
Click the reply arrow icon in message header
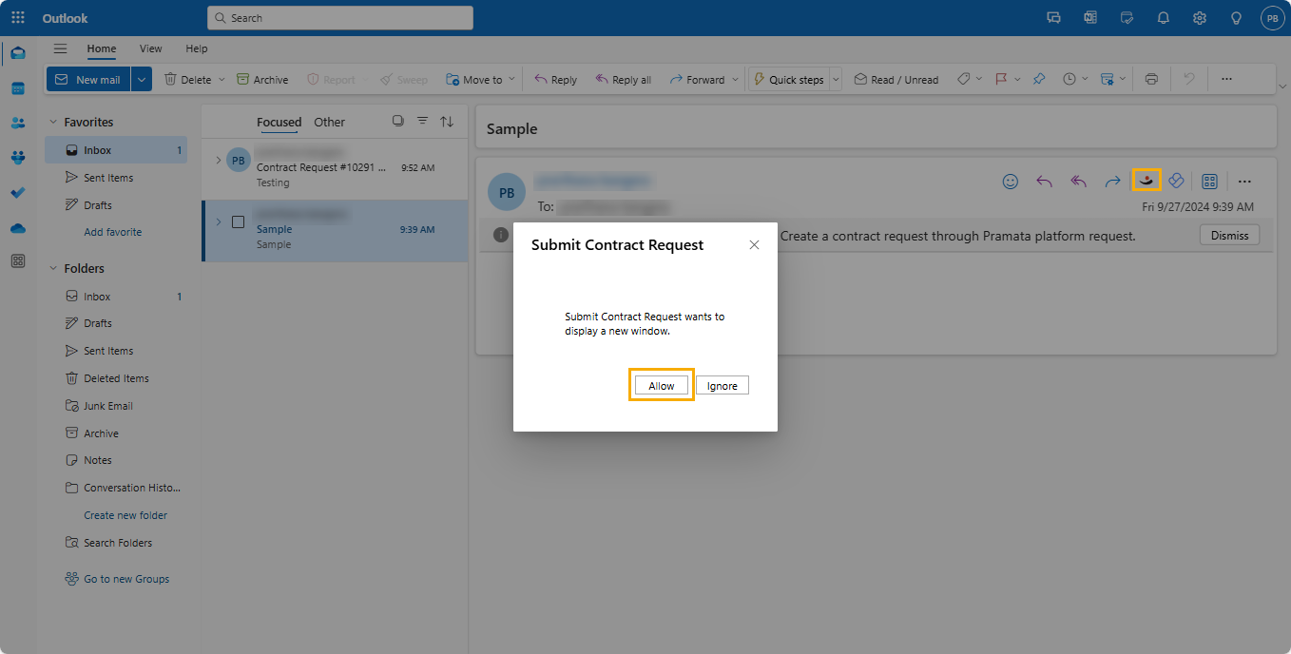[1044, 182]
